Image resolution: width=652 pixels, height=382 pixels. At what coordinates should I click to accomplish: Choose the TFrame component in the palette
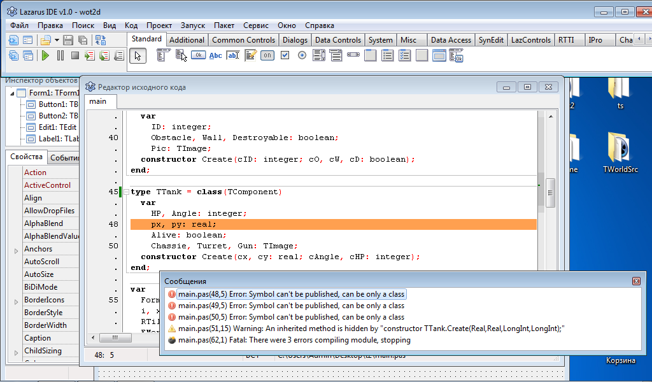coord(439,55)
